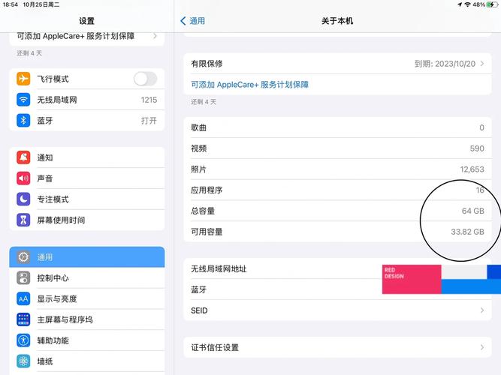Tap the blue Wi-Fi icon in sidebar
The image size is (501, 375).
click(x=23, y=100)
